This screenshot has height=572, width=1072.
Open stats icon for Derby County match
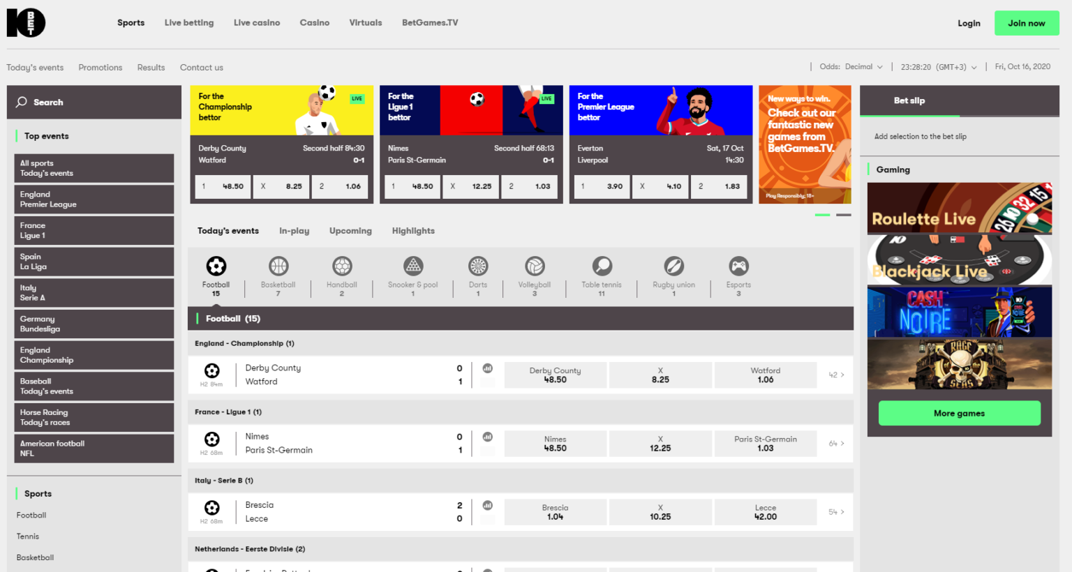point(488,368)
